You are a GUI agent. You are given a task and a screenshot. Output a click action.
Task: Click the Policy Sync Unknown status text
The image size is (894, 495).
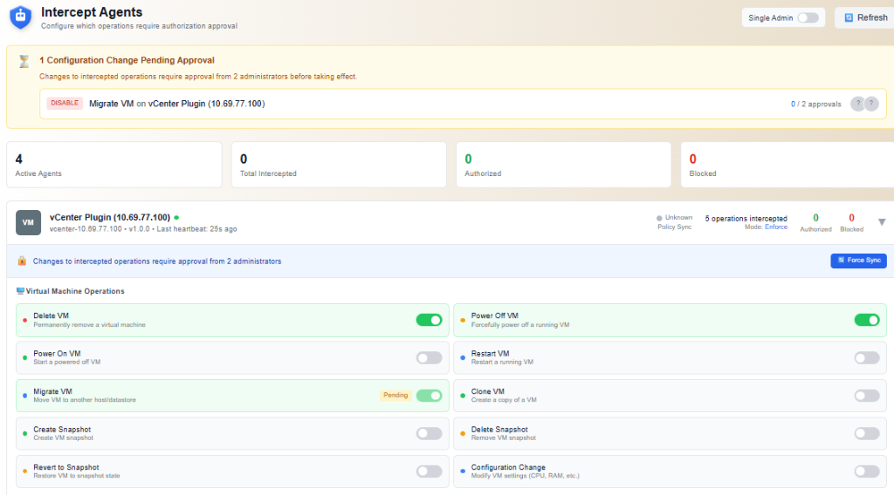click(678, 217)
